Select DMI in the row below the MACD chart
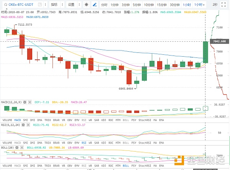 (x=33, y=120)
